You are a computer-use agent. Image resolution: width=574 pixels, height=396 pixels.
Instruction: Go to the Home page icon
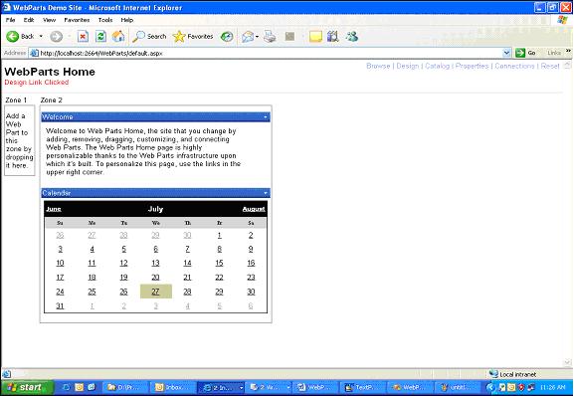[118, 36]
